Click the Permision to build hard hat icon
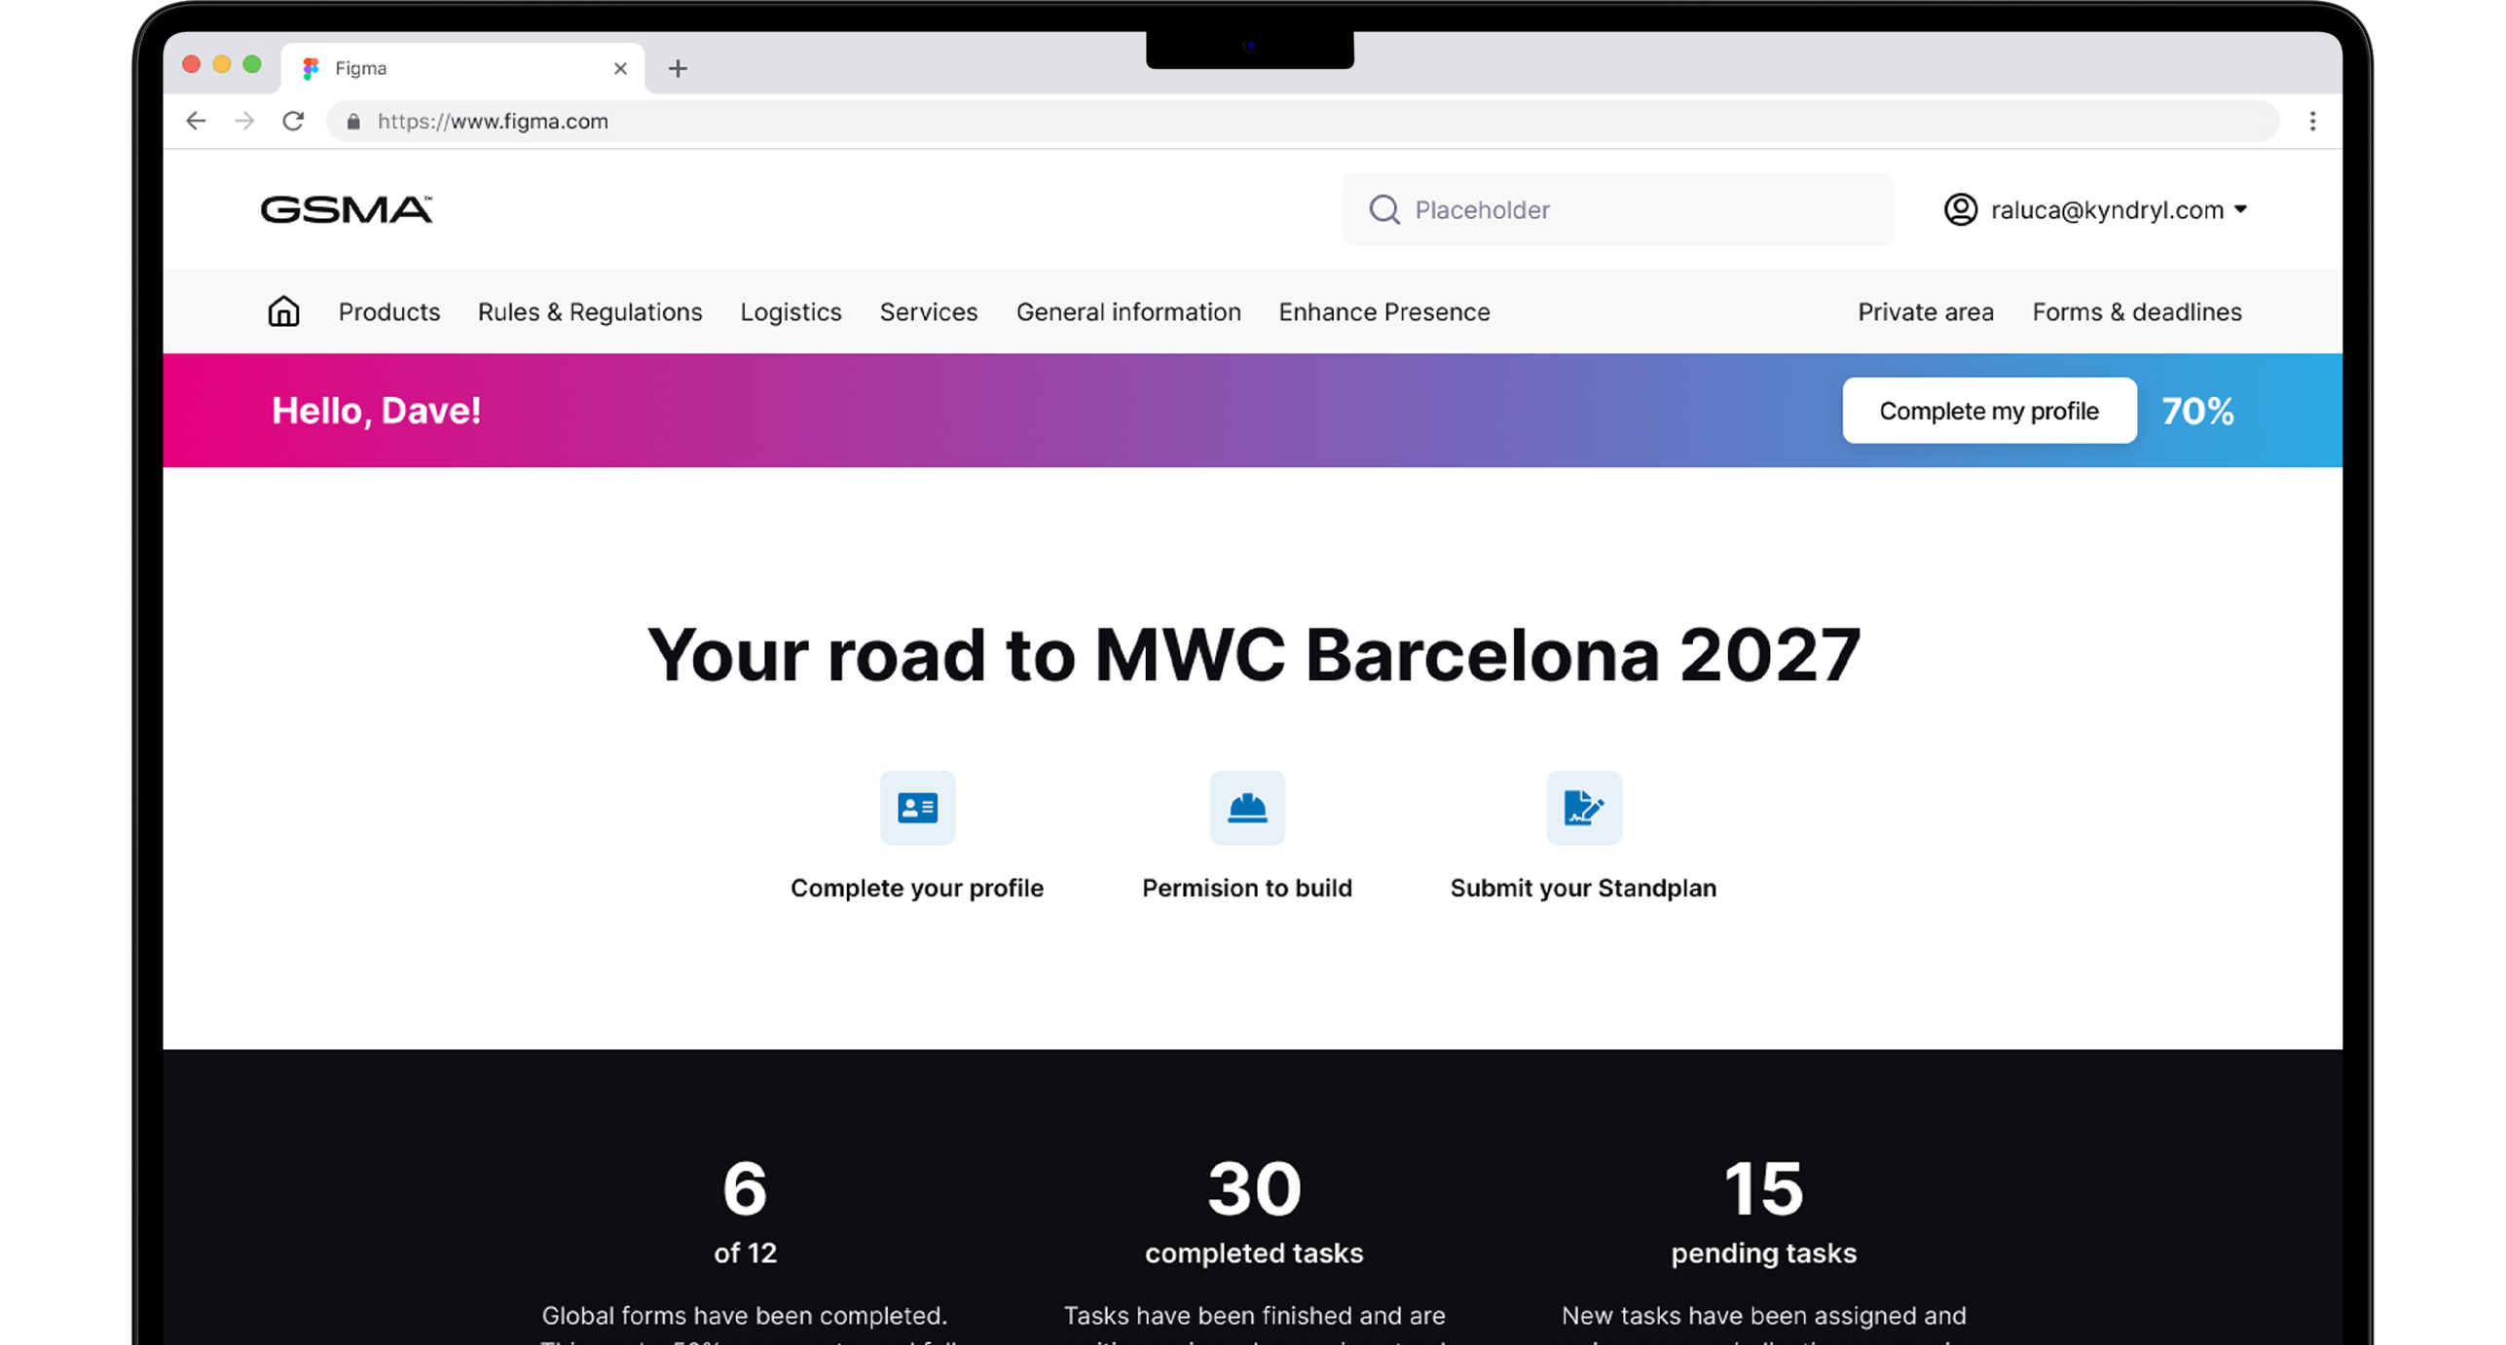Image resolution: width=2506 pixels, height=1345 pixels. (1246, 808)
